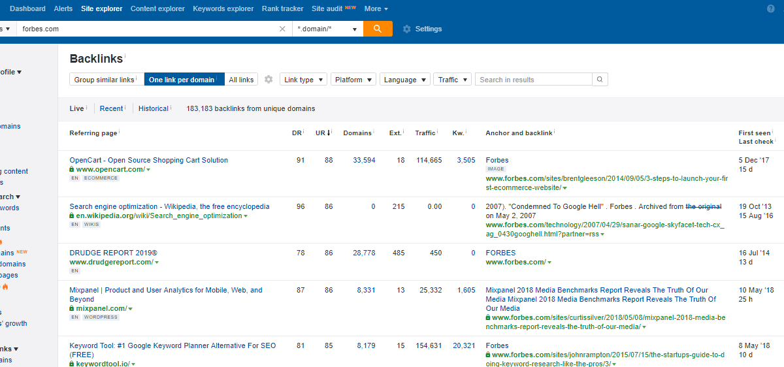Expand the en.wikipedia.org URL arrow
The image size is (784, 367).
click(246, 216)
